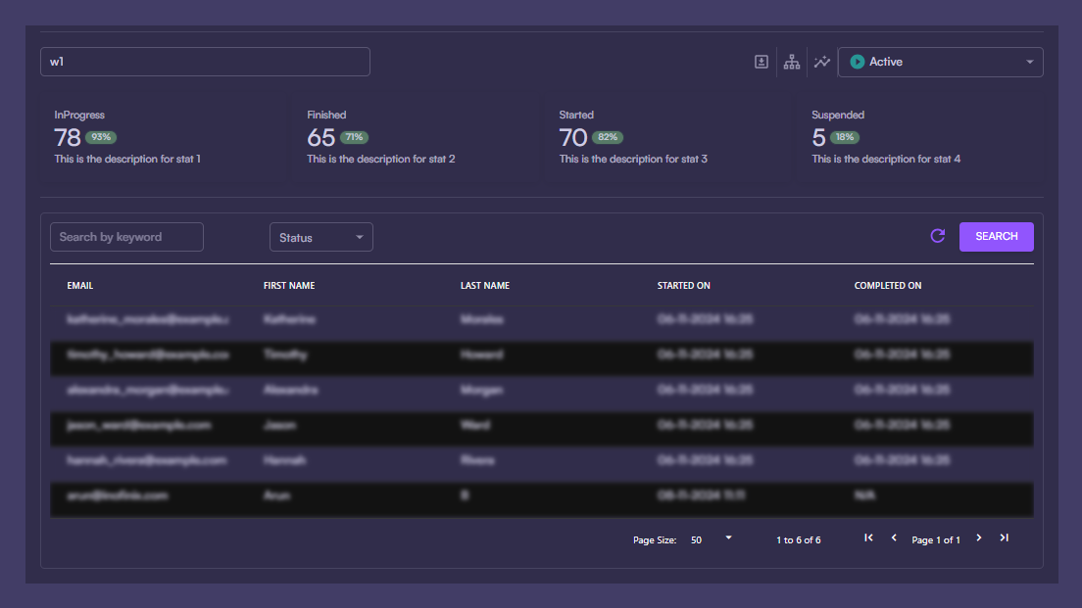Open the hierarchy diagram icon

tap(792, 62)
